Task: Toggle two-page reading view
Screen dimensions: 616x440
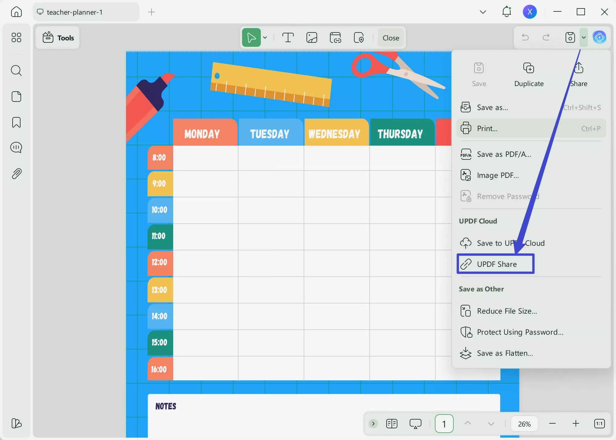Action: point(392,423)
